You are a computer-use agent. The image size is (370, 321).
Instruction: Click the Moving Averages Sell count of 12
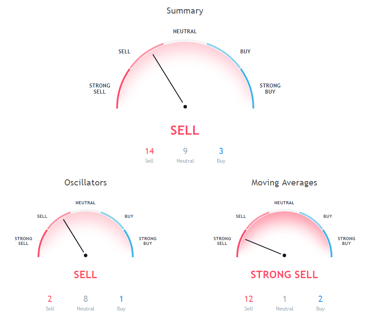point(249,300)
